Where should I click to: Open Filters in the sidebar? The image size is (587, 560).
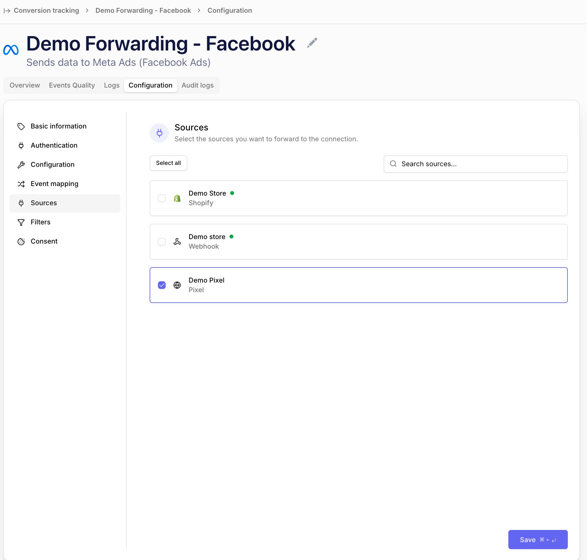point(65,222)
